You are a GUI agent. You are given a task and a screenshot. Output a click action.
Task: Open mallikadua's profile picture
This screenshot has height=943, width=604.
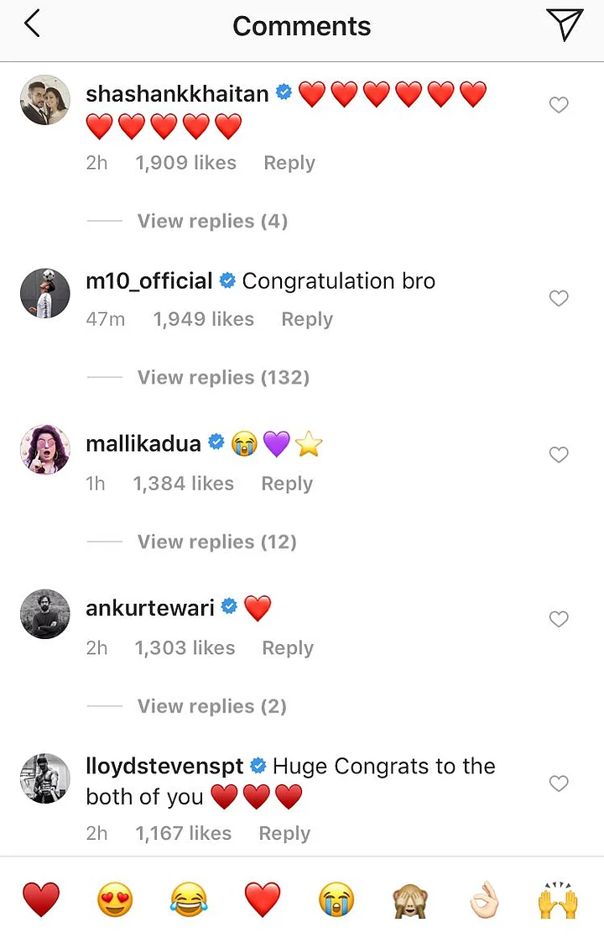click(44, 448)
